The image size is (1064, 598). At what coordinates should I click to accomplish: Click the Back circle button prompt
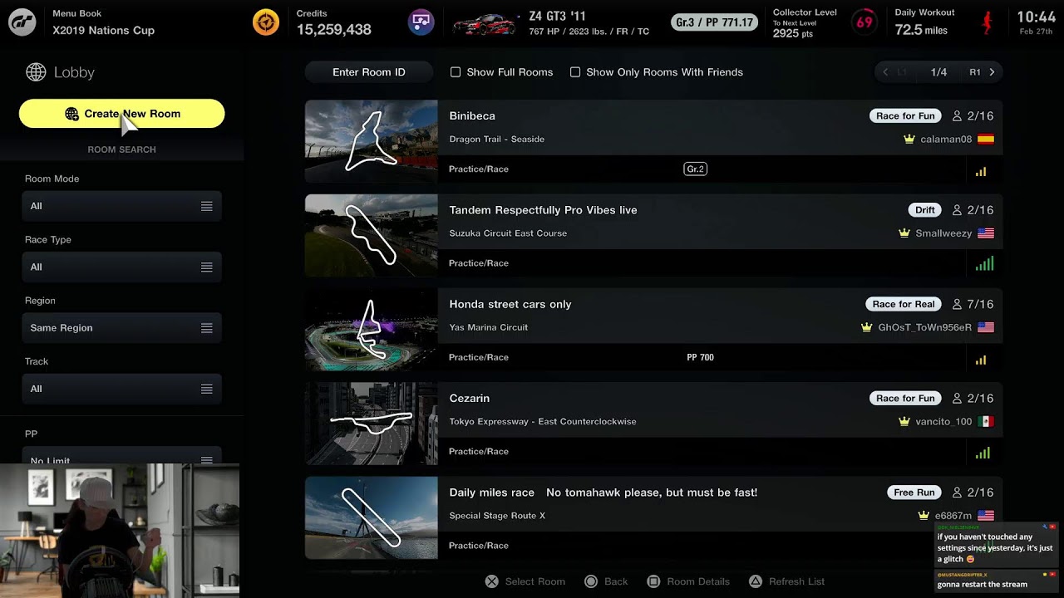click(606, 581)
